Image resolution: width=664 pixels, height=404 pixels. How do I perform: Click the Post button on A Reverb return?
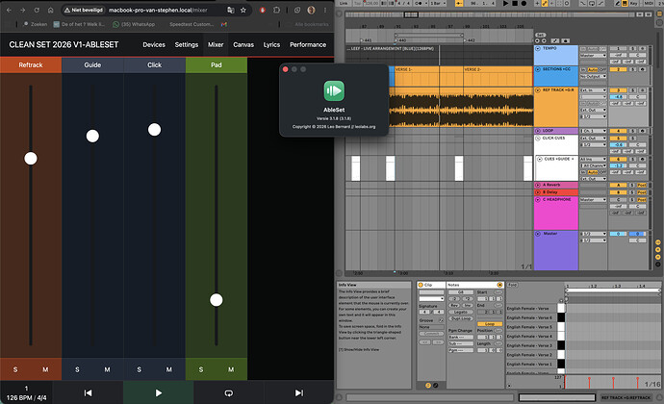click(x=642, y=185)
